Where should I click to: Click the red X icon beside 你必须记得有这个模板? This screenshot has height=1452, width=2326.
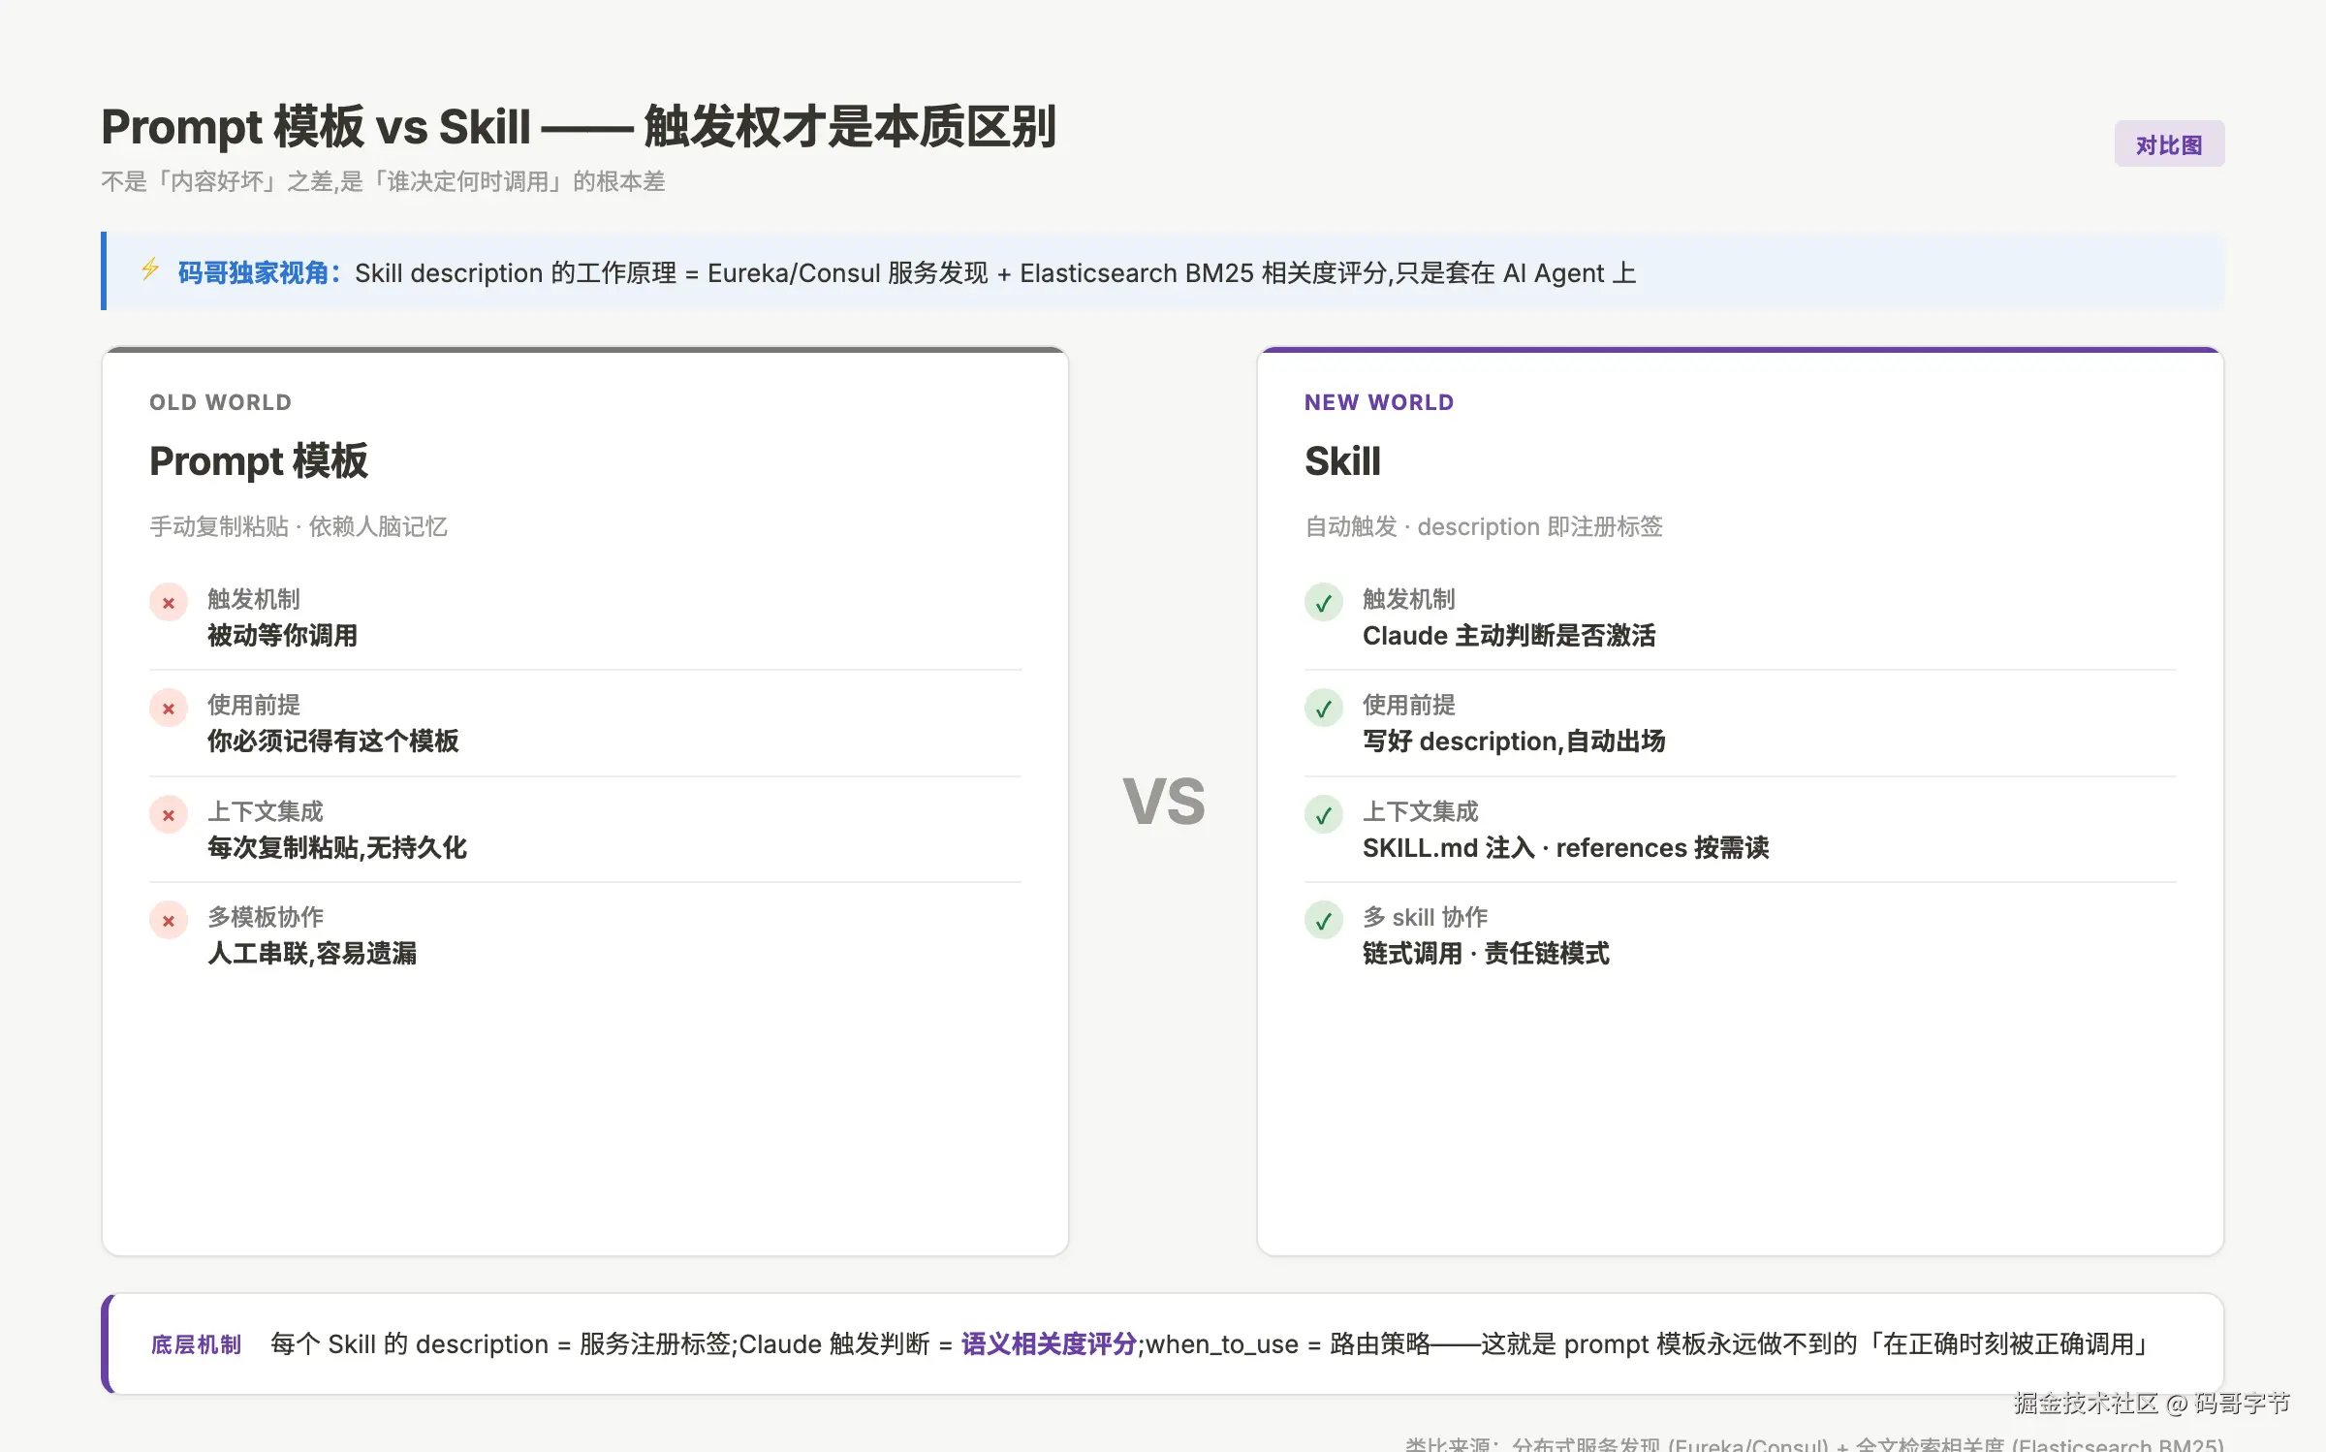169,709
